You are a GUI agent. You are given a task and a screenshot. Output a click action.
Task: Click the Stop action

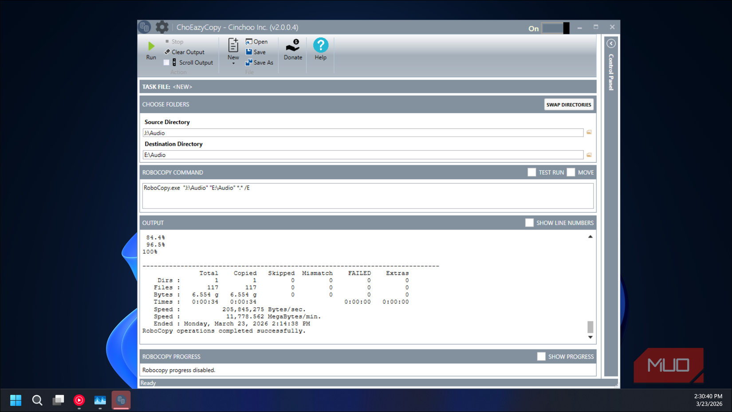[x=174, y=42]
